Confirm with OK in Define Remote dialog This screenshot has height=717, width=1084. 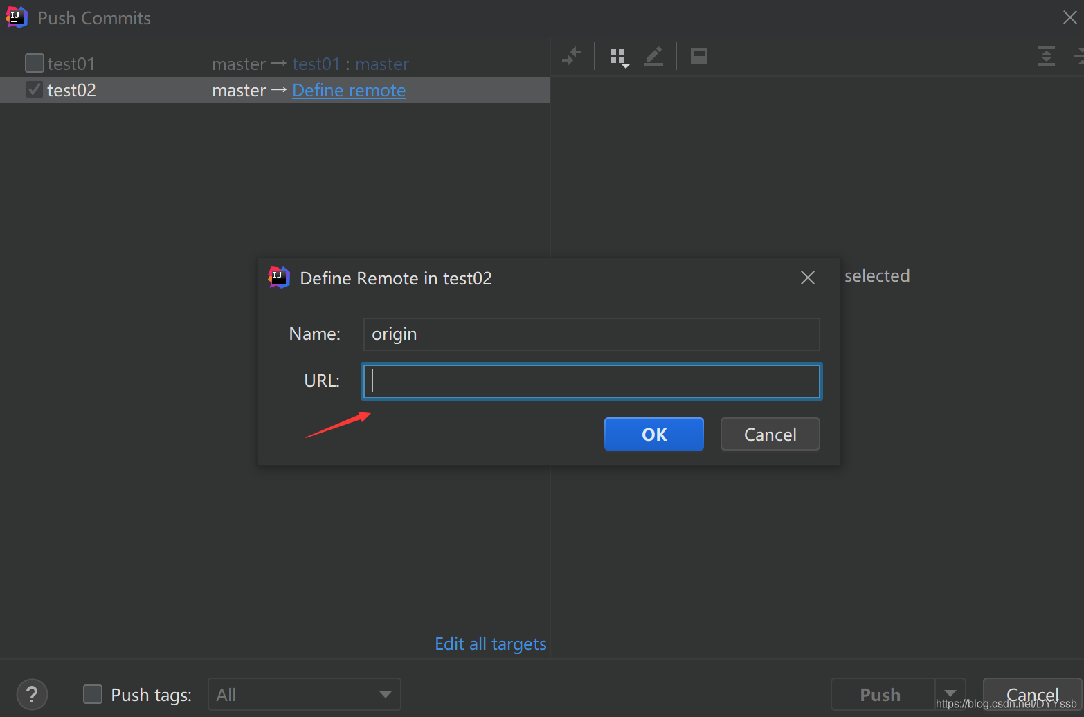tap(653, 434)
